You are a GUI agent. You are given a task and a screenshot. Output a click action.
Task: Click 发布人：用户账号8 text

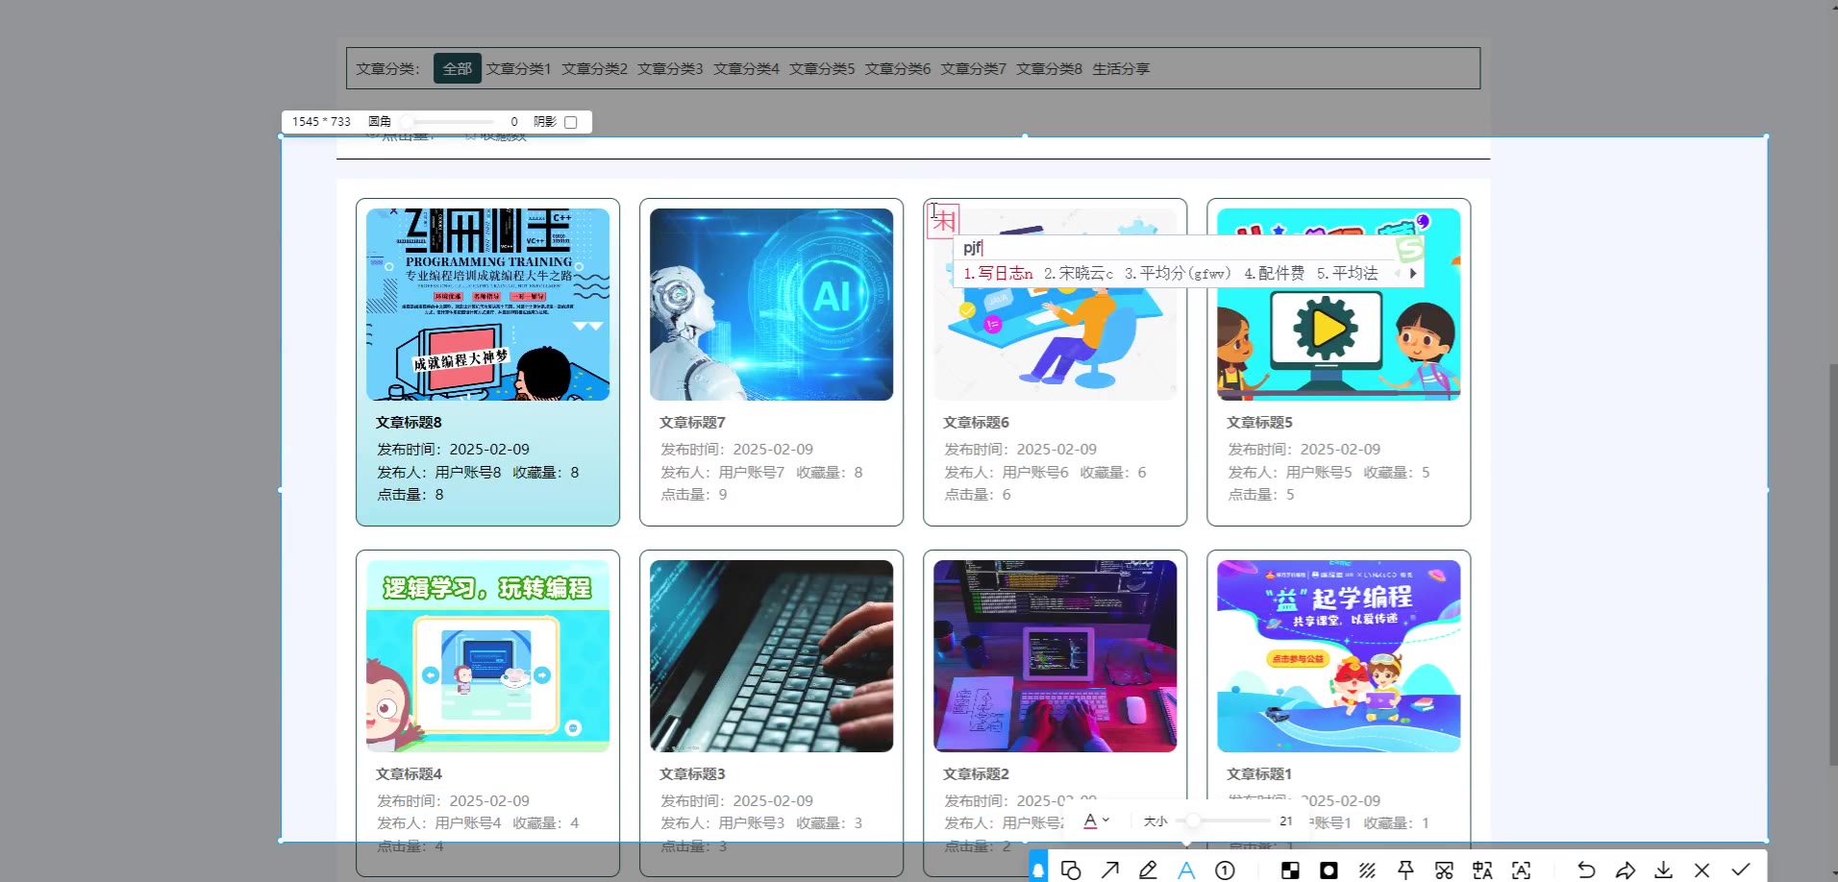(x=438, y=472)
